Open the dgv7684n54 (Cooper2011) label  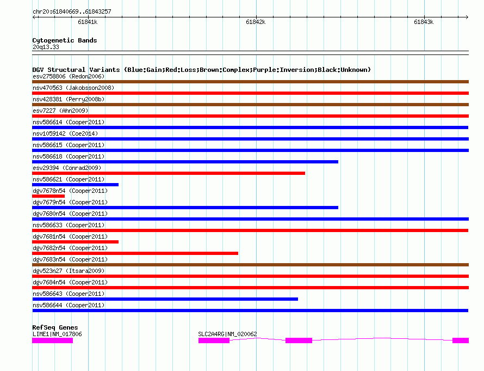[x=70, y=282]
